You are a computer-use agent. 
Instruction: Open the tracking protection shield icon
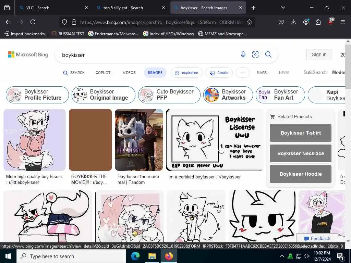pos(64,22)
